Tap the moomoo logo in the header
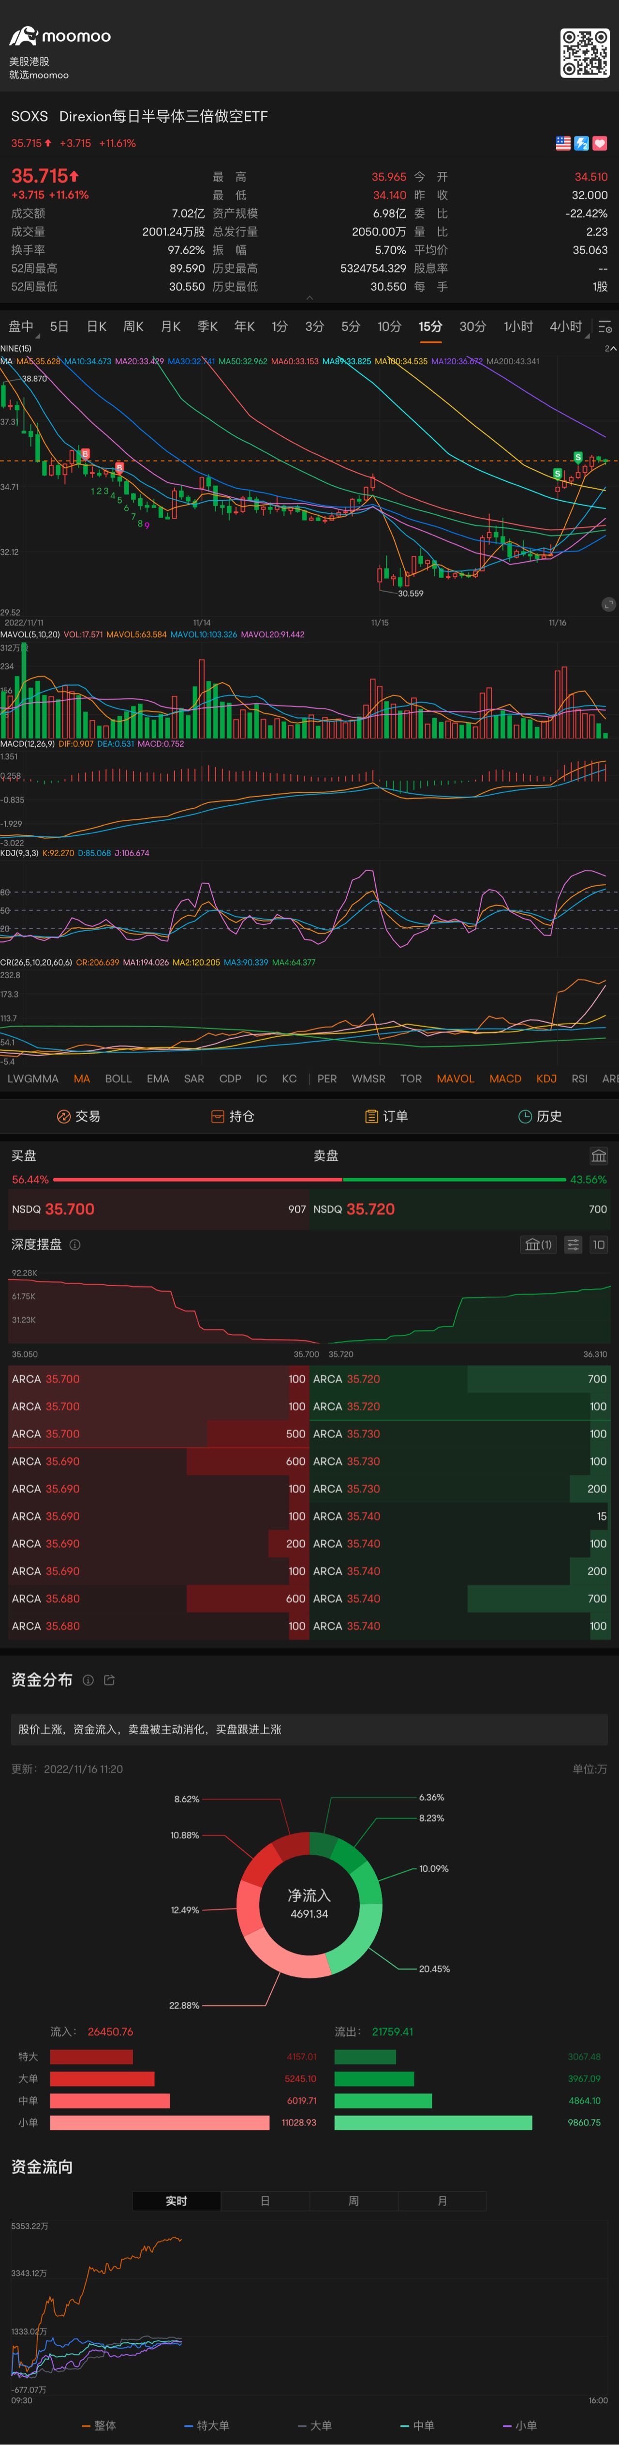The width and height of the screenshot is (619, 2445). (x=59, y=36)
